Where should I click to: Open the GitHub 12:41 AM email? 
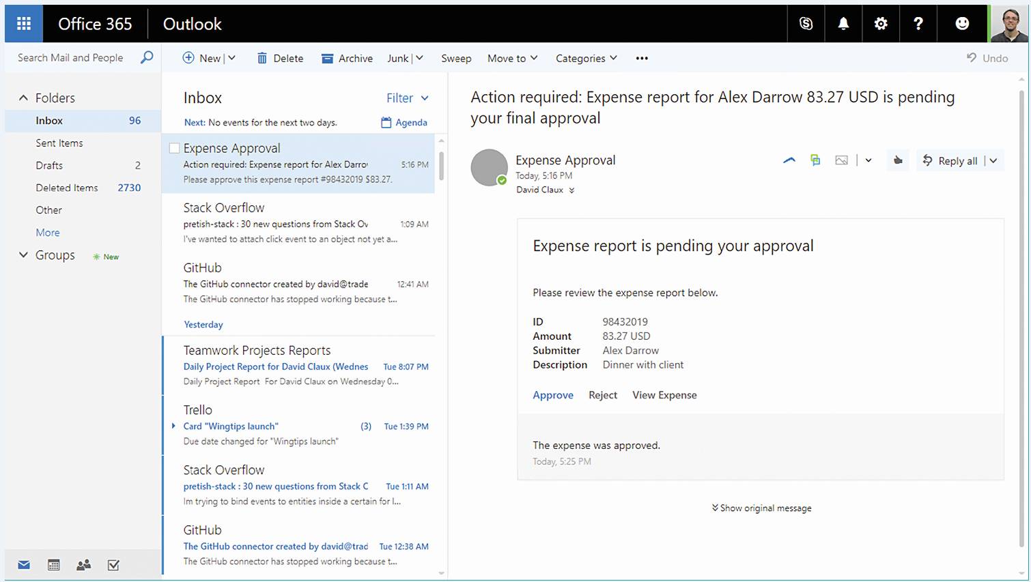[298, 283]
